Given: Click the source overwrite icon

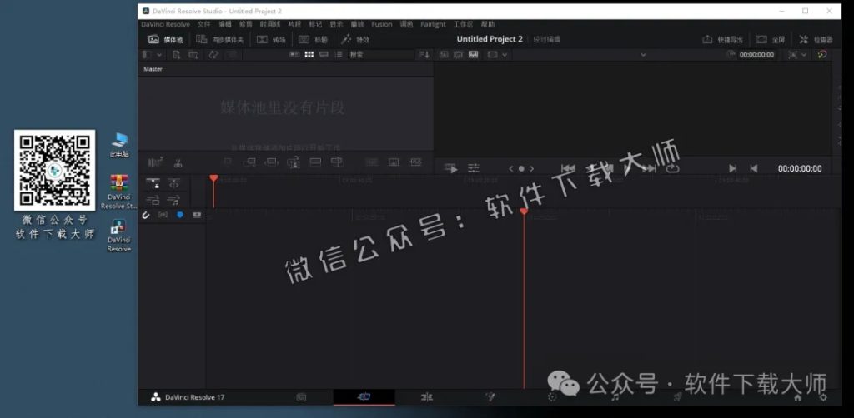Looking at the screenshot, I should coord(337,162).
